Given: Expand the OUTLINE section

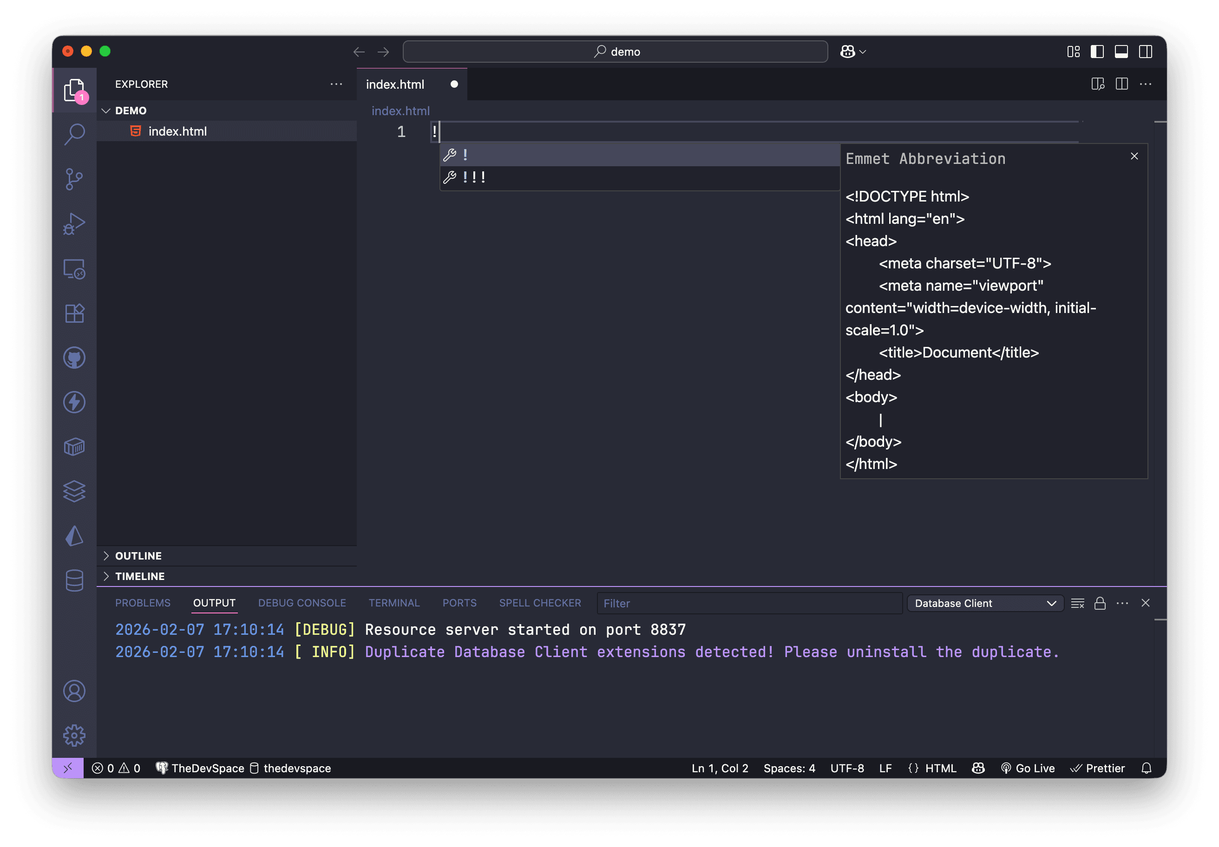Looking at the screenshot, I should (x=138, y=556).
